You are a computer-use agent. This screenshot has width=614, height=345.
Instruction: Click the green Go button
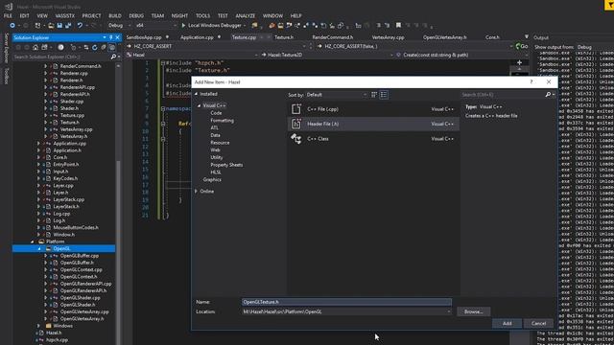[x=522, y=46]
